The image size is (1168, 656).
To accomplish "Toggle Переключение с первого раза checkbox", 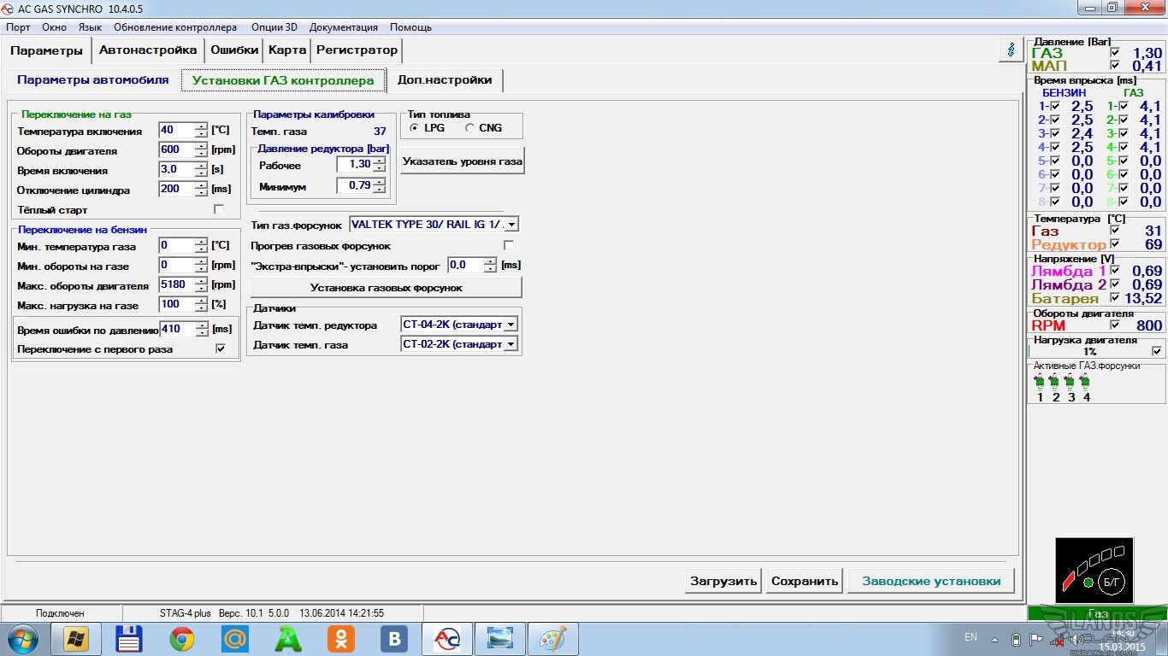I will click(221, 348).
